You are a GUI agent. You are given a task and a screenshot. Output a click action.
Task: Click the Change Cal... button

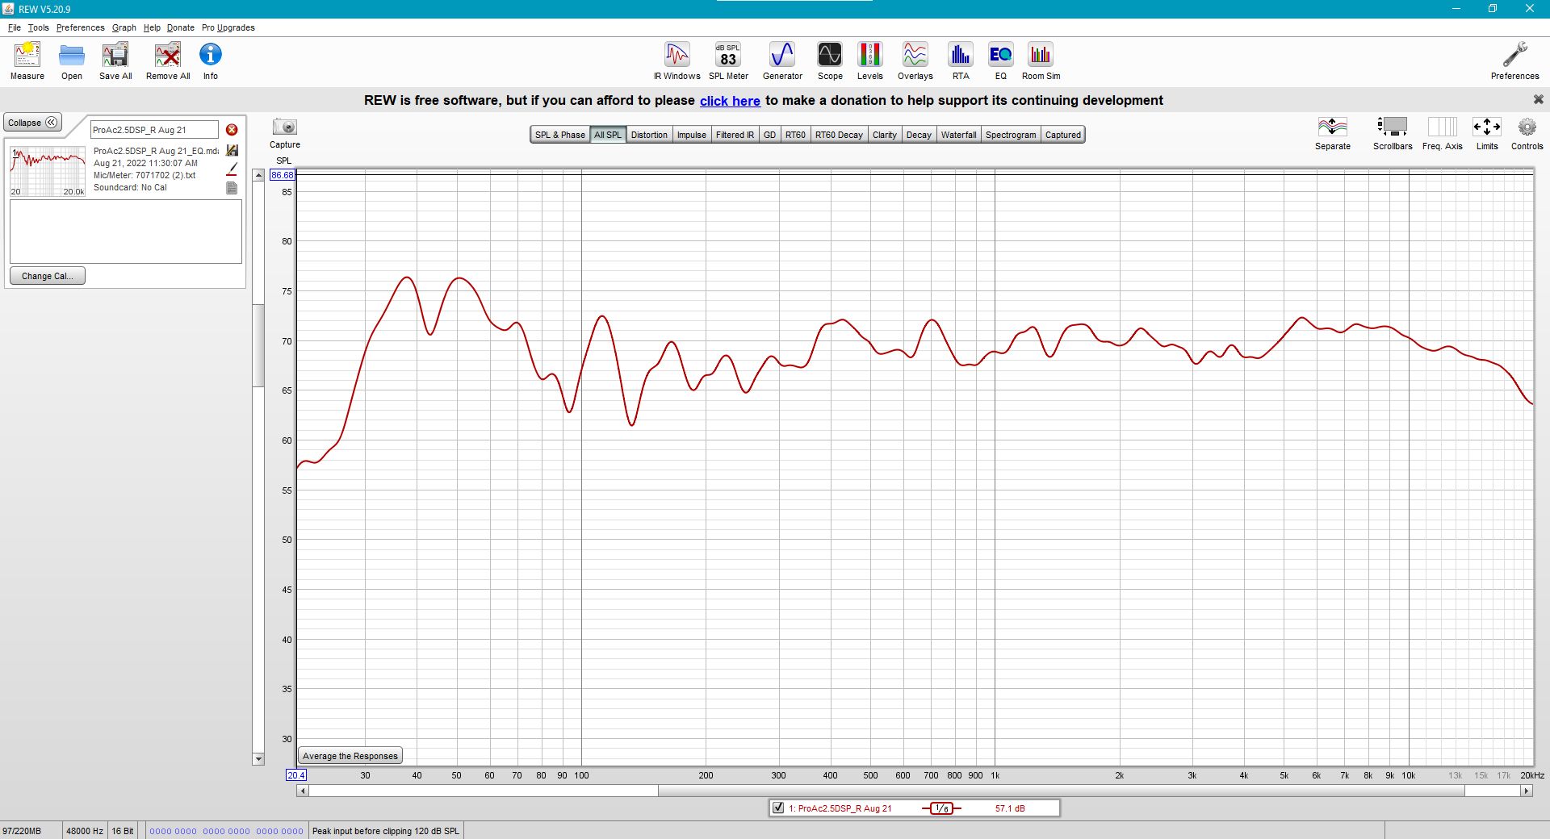47,276
